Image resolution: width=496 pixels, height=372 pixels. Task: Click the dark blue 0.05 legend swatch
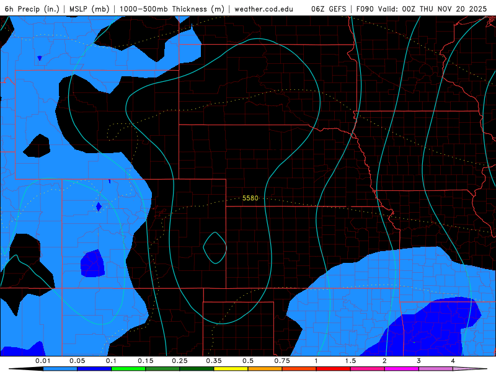pyautogui.click(x=94, y=369)
